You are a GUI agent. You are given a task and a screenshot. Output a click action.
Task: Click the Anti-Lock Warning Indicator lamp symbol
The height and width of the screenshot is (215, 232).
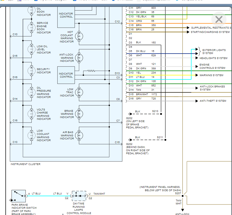pyautogui.click(x=79, y=58)
